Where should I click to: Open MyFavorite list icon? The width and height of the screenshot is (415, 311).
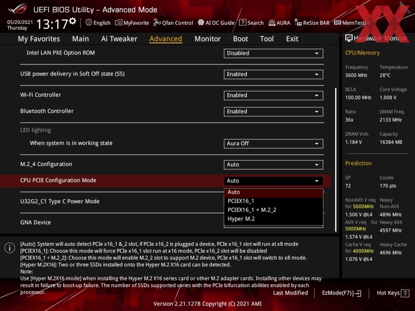click(118, 23)
